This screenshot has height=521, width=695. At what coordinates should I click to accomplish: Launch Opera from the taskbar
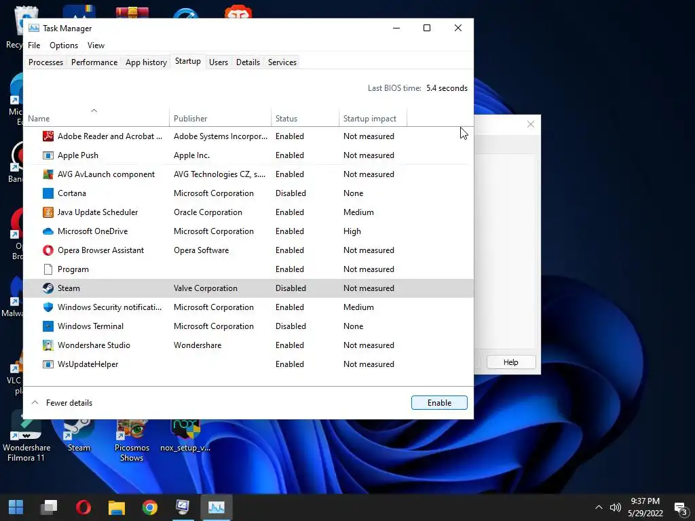tap(83, 507)
